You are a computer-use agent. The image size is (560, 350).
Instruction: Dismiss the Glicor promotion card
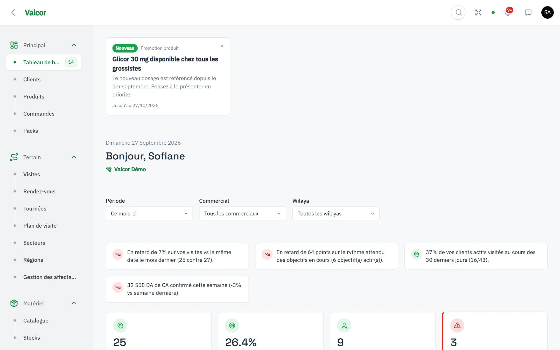[222, 46]
